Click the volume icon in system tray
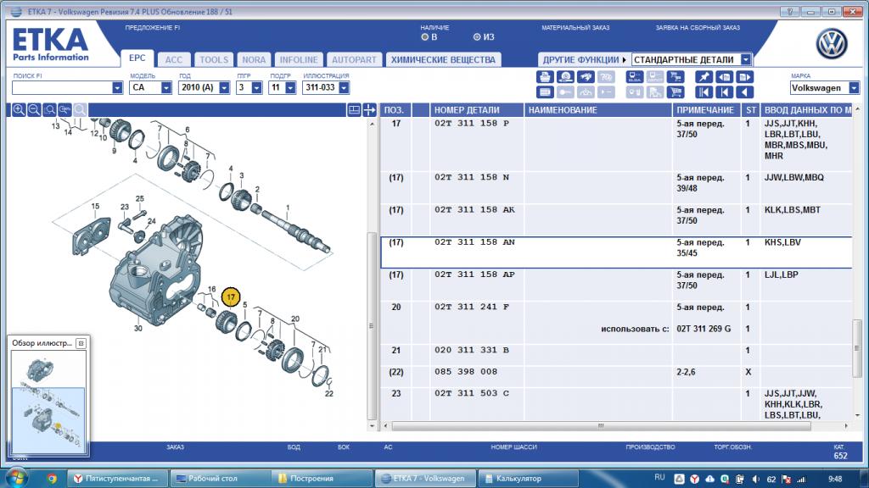869x488 pixels. (754, 479)
